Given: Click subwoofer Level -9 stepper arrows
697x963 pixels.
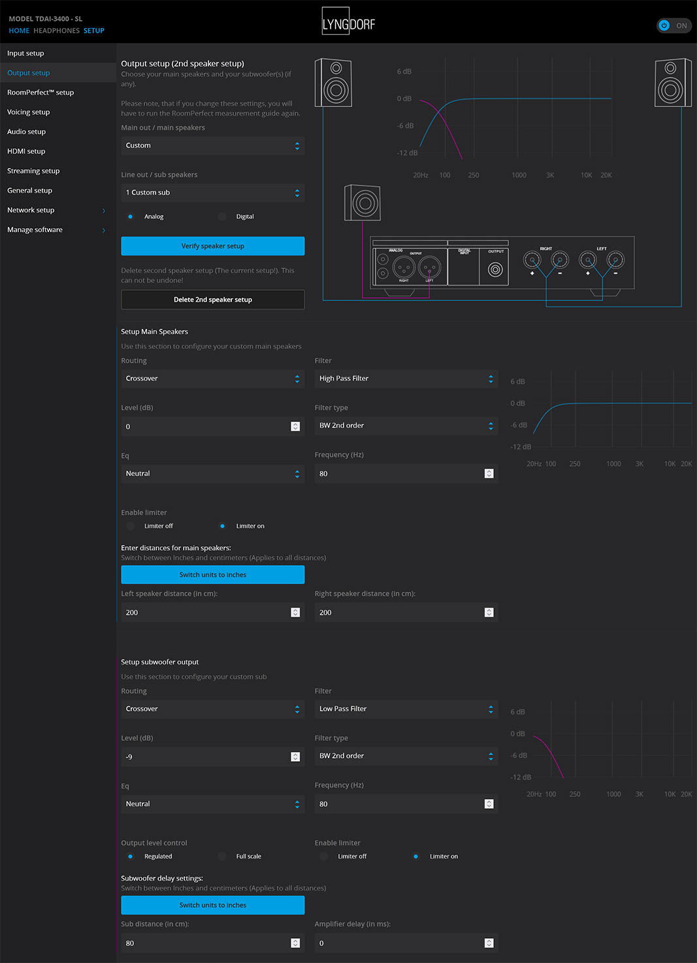Looking at the screenshot, I should tap(295, 757).
